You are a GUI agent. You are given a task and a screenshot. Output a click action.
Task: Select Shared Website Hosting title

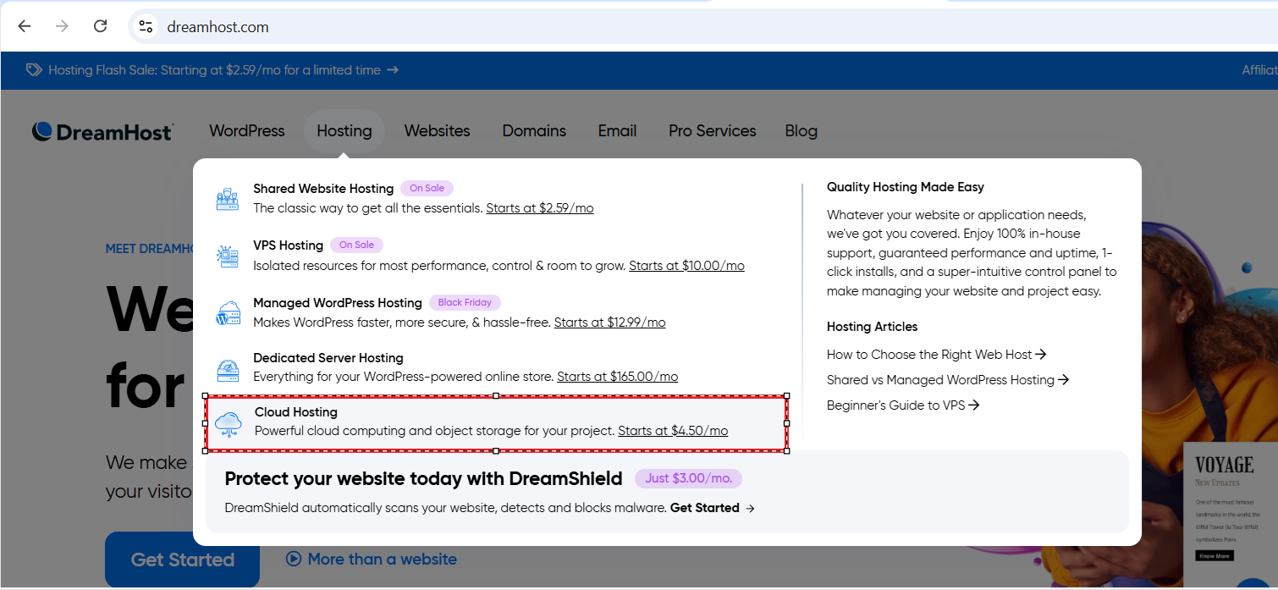(x=323, y=189)
